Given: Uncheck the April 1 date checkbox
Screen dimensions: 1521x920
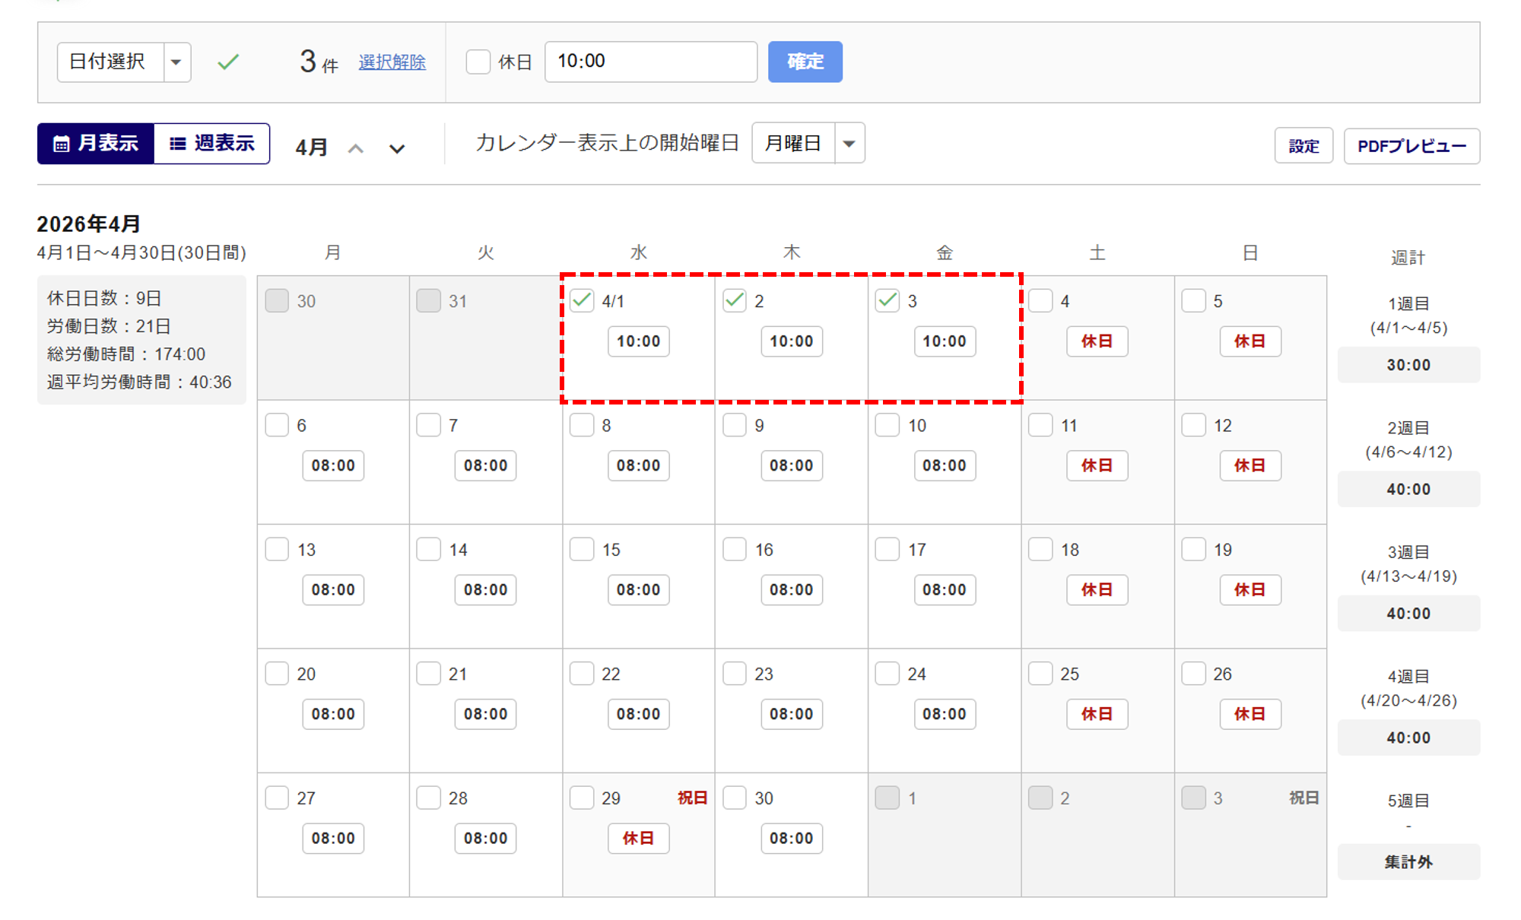Looking at the screenshot, I should 582,300.
